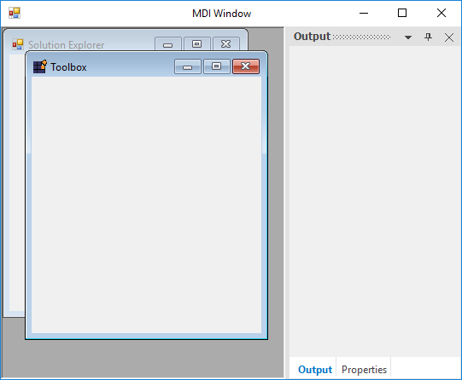Click the MDI Window title text

tap(221, 14)
